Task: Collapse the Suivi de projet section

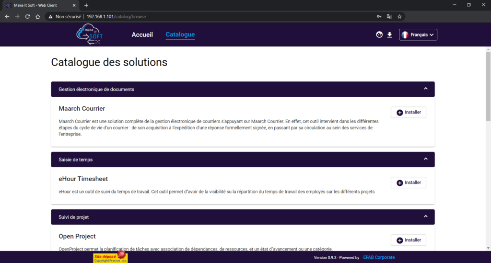Action: click(426, 217)
